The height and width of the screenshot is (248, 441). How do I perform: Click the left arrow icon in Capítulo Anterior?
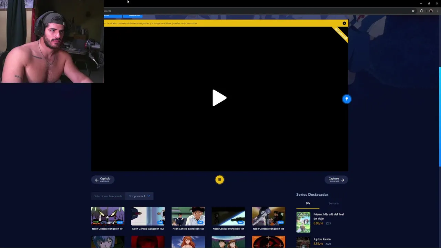[97, 180]
